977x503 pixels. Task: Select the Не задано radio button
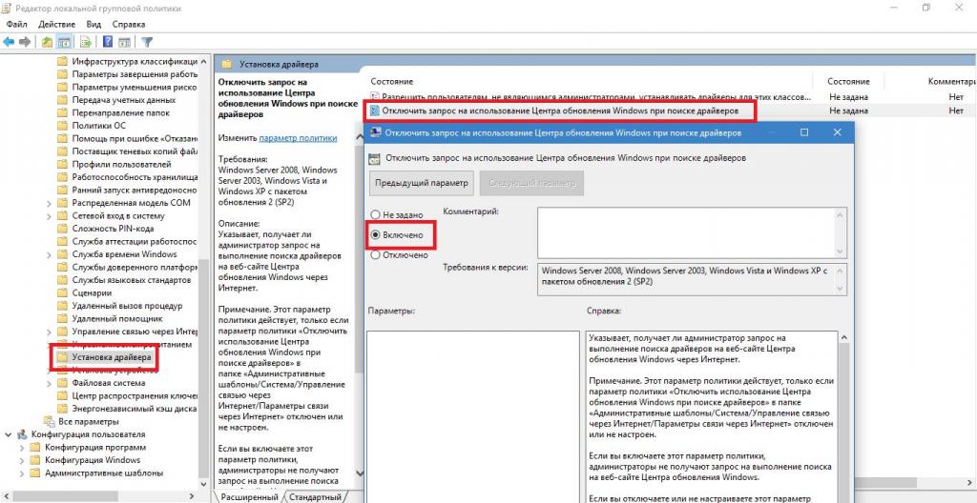tap(375, 214)
